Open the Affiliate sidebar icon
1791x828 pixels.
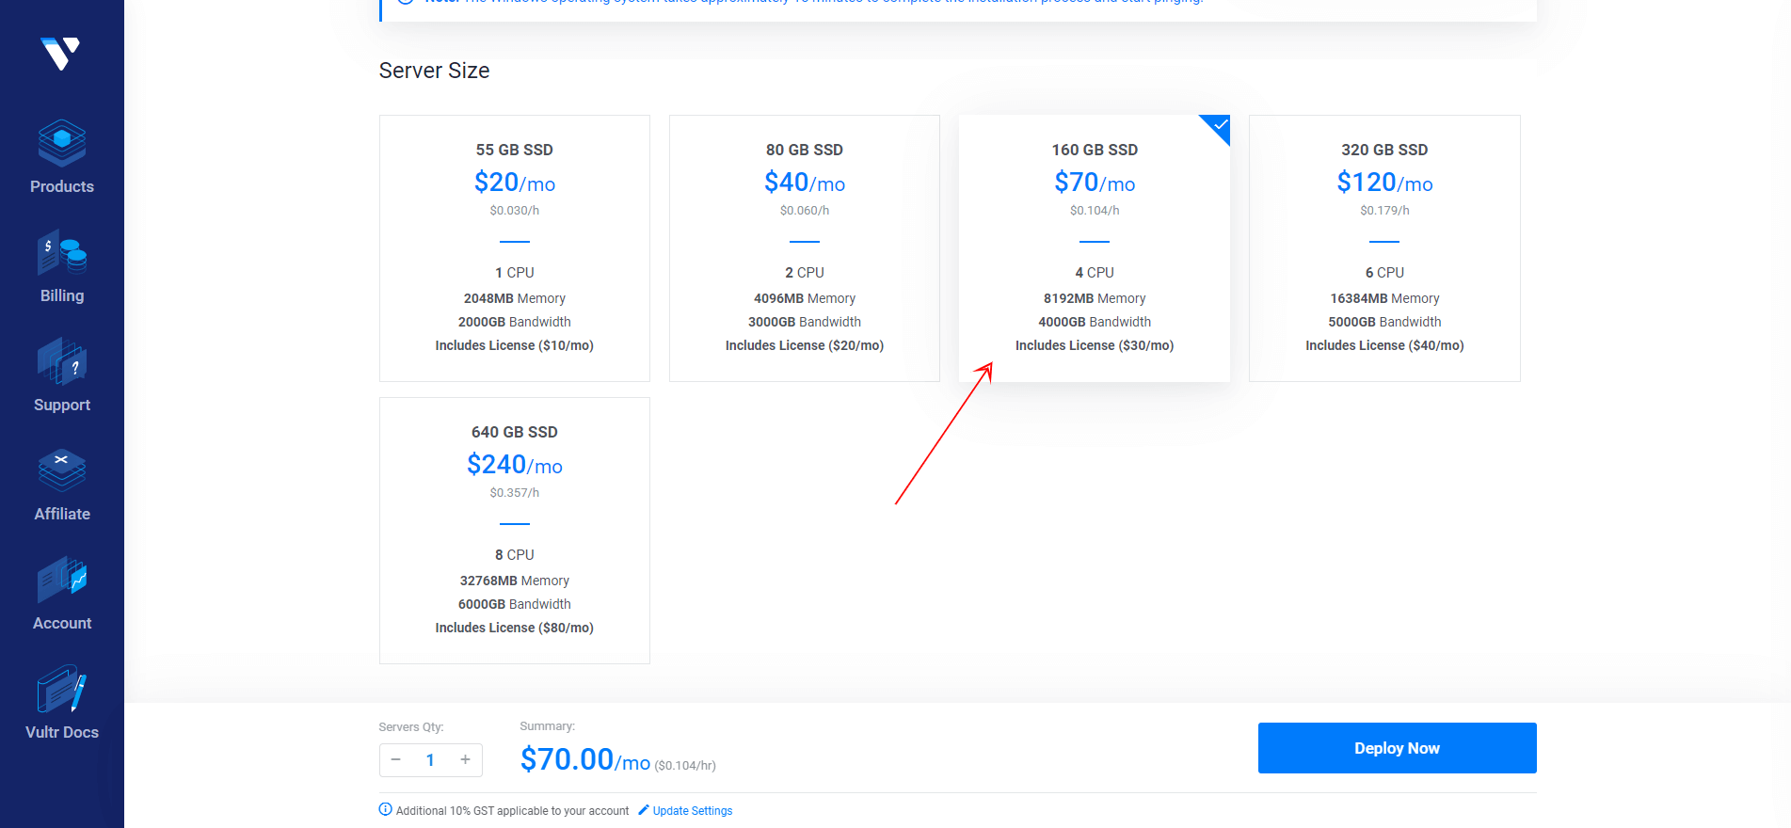[x=62, y=470]
